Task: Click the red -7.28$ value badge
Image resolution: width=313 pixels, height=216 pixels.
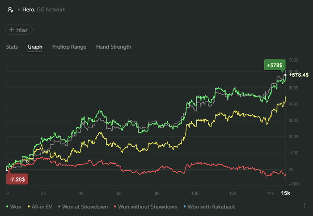Action: pyautogui.click(x=17, y=179)
